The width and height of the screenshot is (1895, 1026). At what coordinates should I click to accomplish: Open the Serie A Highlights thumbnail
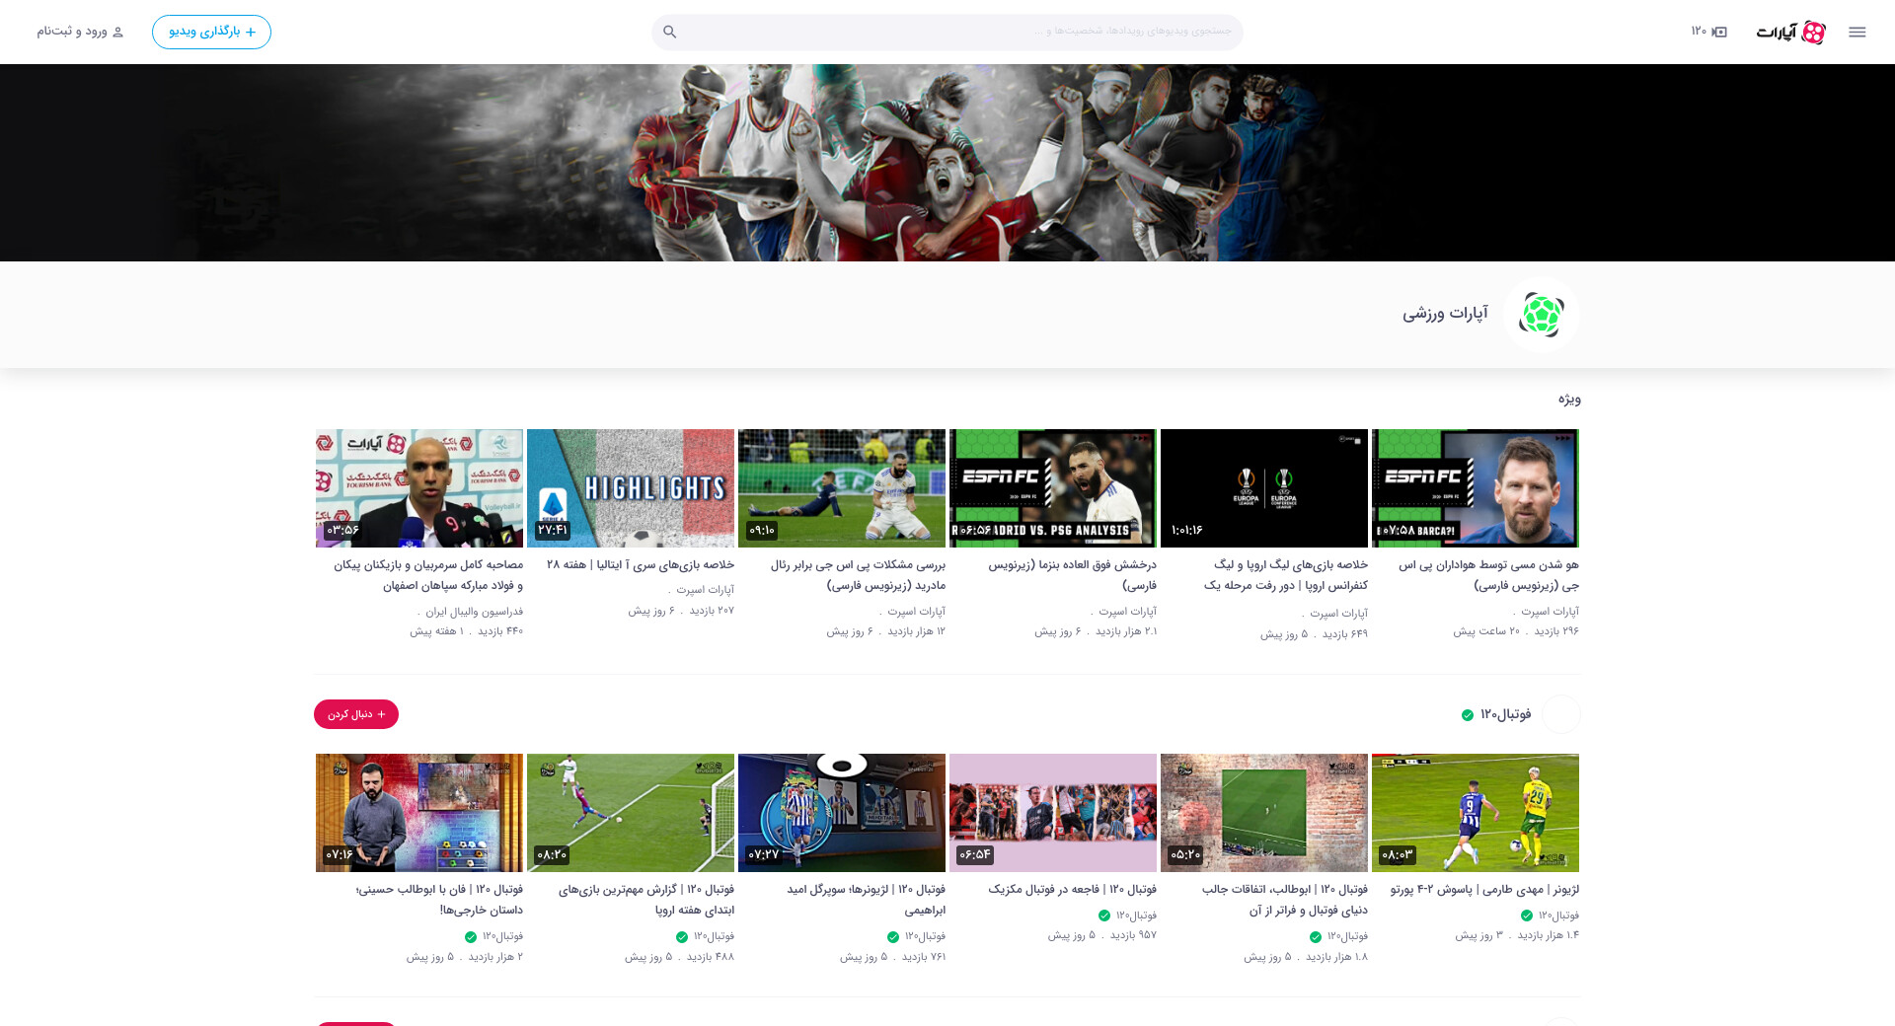(630, 487)
